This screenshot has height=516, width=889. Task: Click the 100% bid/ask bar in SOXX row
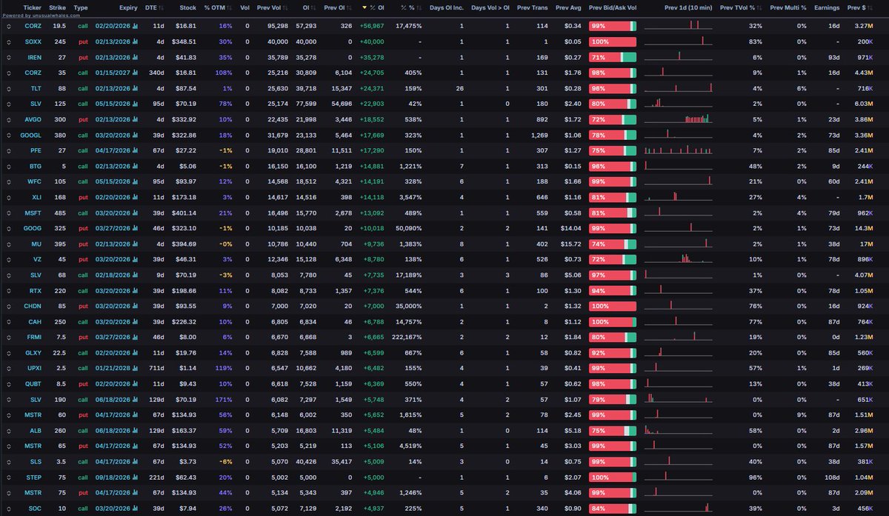(x=613, y=41)
